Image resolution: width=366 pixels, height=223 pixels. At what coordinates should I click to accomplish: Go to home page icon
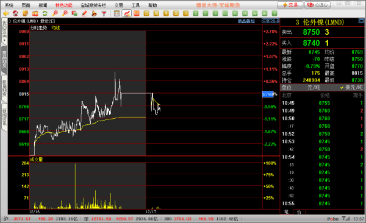(15, 13)
